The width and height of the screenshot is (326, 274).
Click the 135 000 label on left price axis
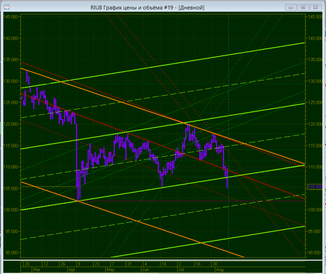point(11,60)
